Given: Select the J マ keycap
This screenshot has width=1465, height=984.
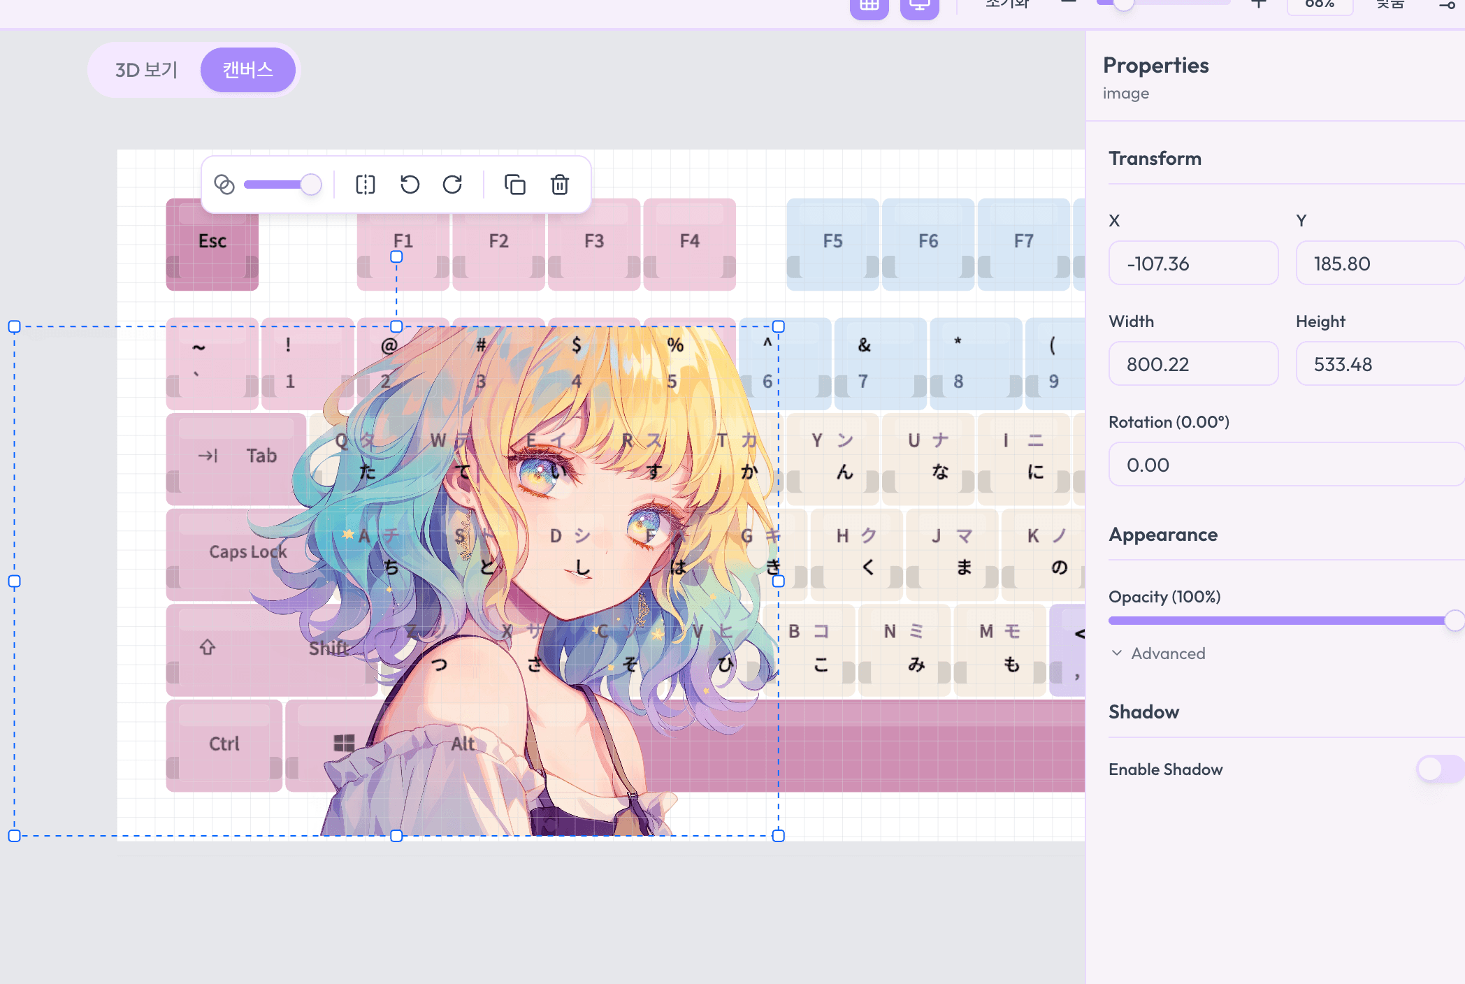Looking at the screenshot, I should pyautogui.click(x=952, y=555).
